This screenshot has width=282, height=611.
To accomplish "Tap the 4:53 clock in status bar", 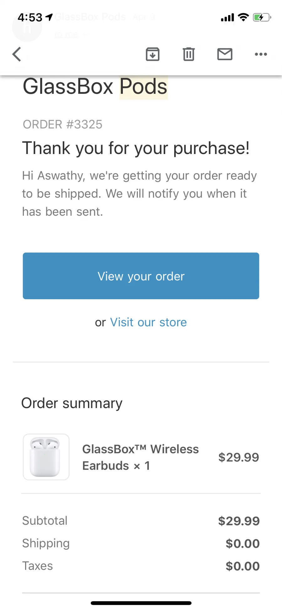I will coord(30,17).
